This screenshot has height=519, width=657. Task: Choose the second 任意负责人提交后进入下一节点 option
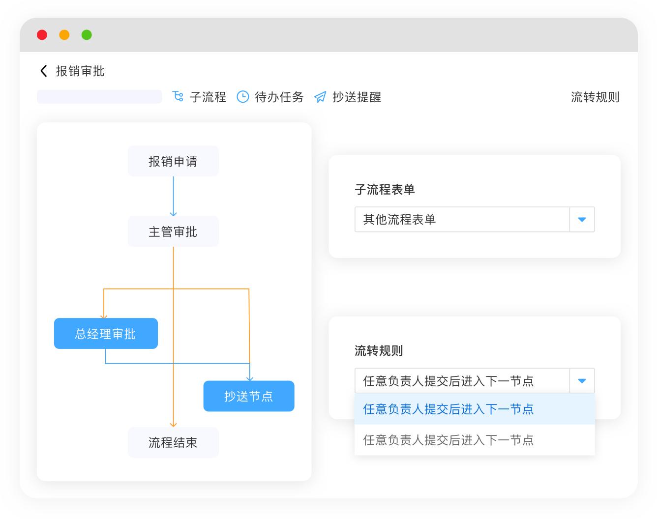(448, 440)
